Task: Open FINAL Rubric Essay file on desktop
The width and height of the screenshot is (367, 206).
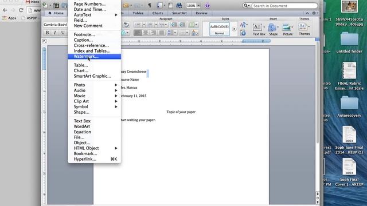Action: click(349, 76)
